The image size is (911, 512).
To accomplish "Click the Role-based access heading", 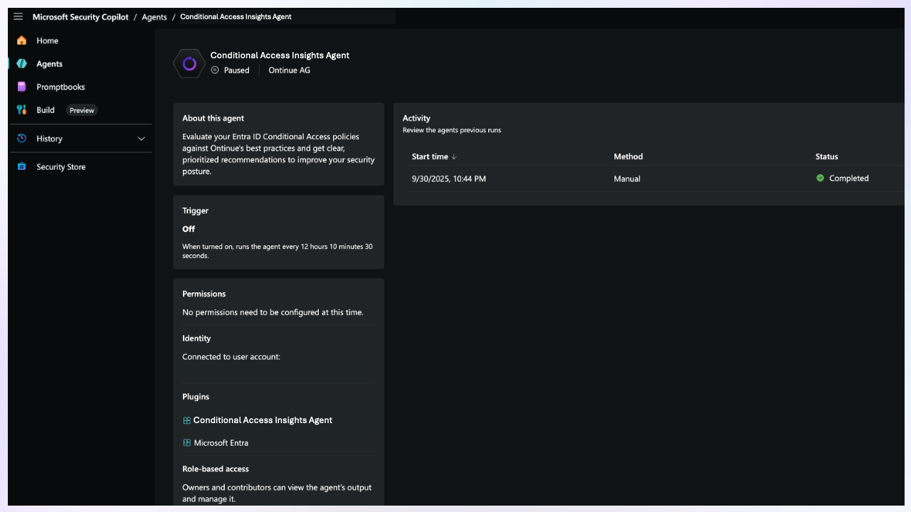I will pos(216,469).
